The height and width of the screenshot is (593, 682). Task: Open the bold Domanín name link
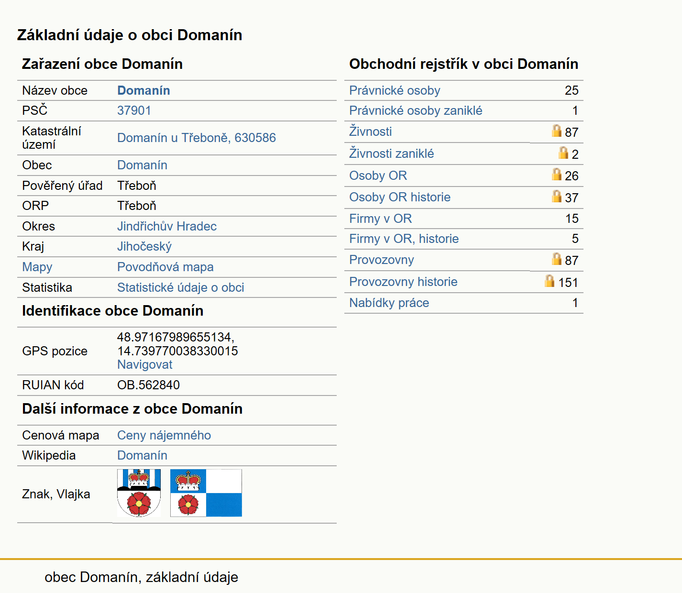[143, 90]
